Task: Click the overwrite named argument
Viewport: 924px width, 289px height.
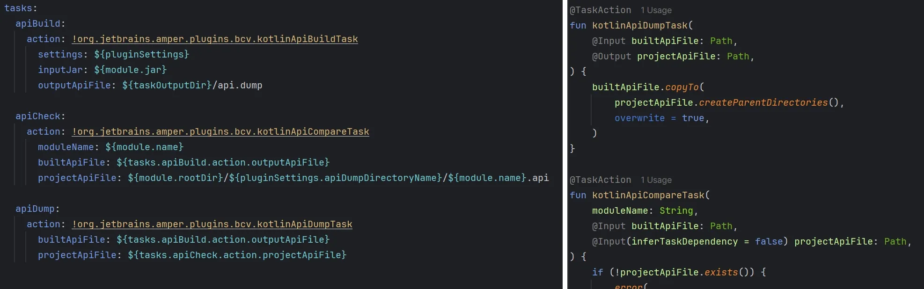Action: click(x=639, y=118)
